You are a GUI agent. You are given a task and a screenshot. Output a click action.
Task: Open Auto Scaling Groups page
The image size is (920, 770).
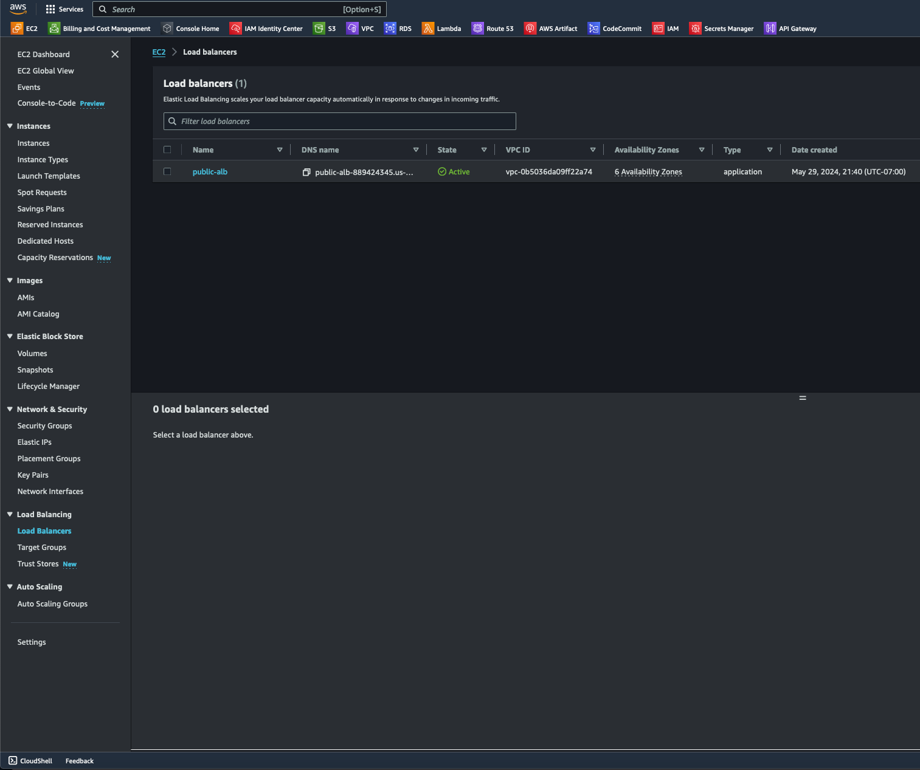click(x=52, y=604)
